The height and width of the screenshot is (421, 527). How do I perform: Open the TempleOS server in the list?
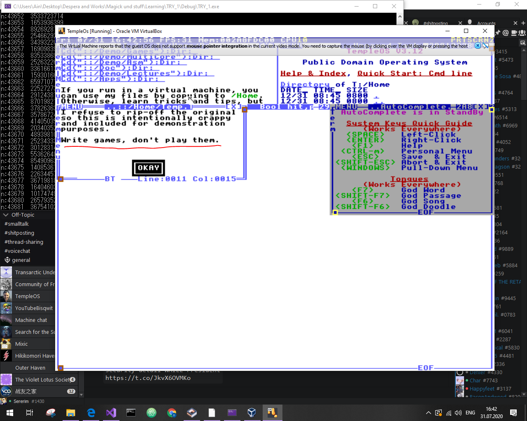(x=27, y=296)
